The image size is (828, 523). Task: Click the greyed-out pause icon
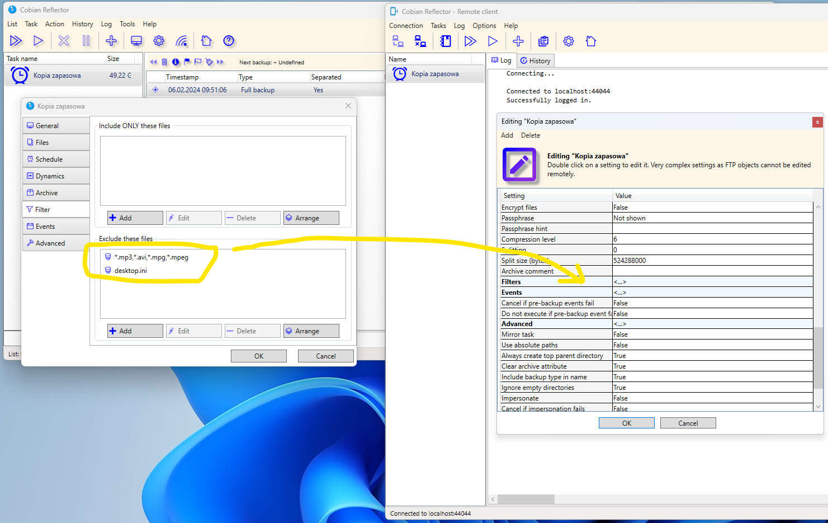click(86, 41)
